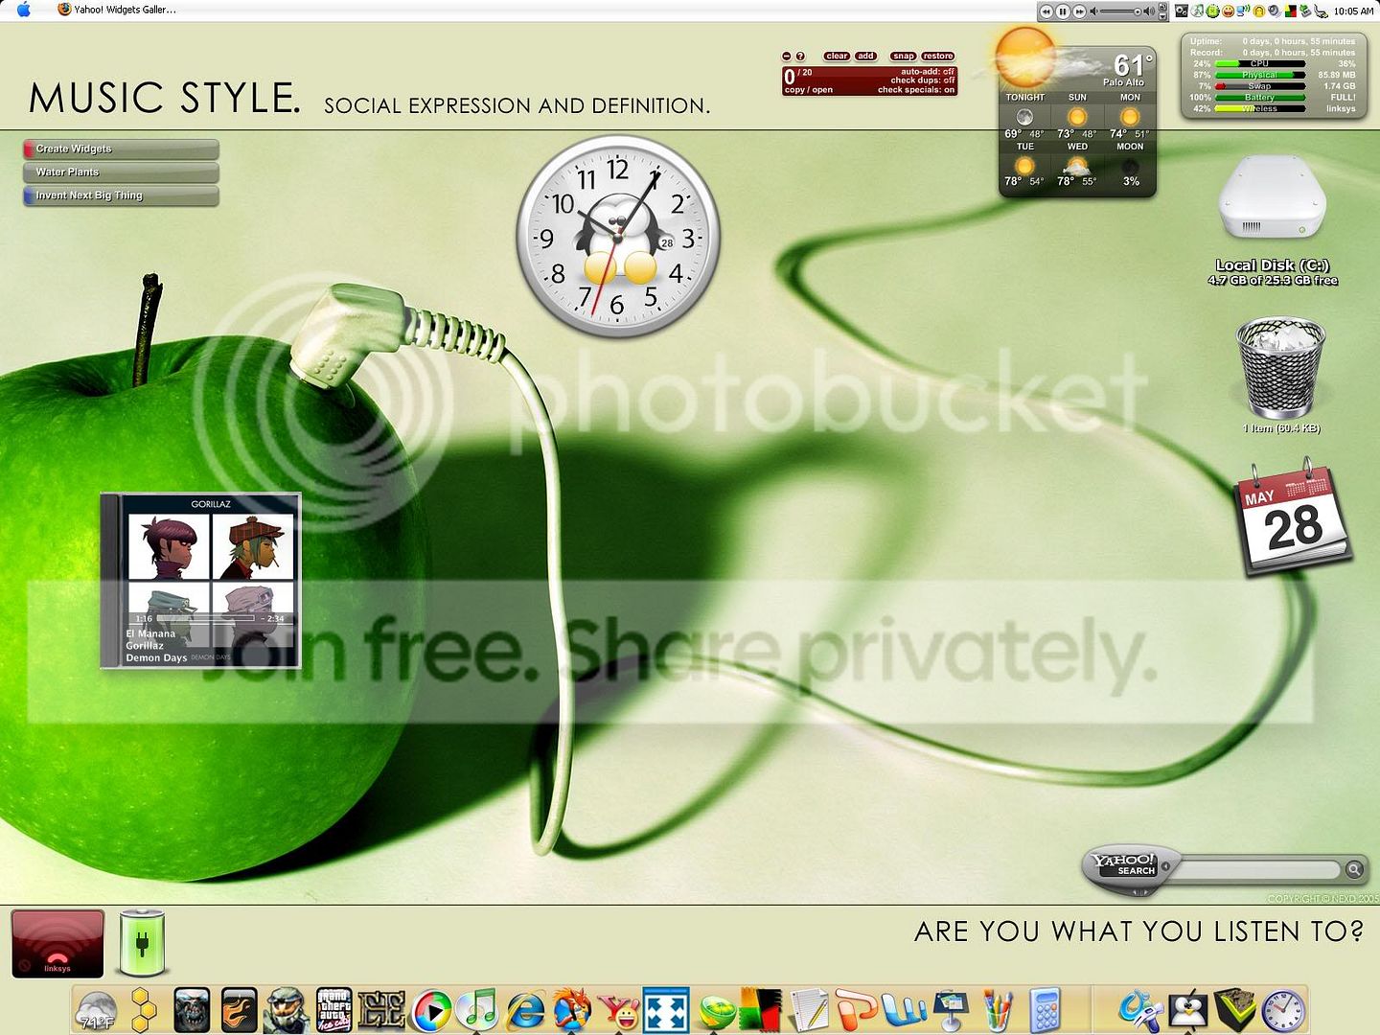Click the smiley face tray icon
Viewport: 1380px width, 1035px height.
(x=1228, y=11)
